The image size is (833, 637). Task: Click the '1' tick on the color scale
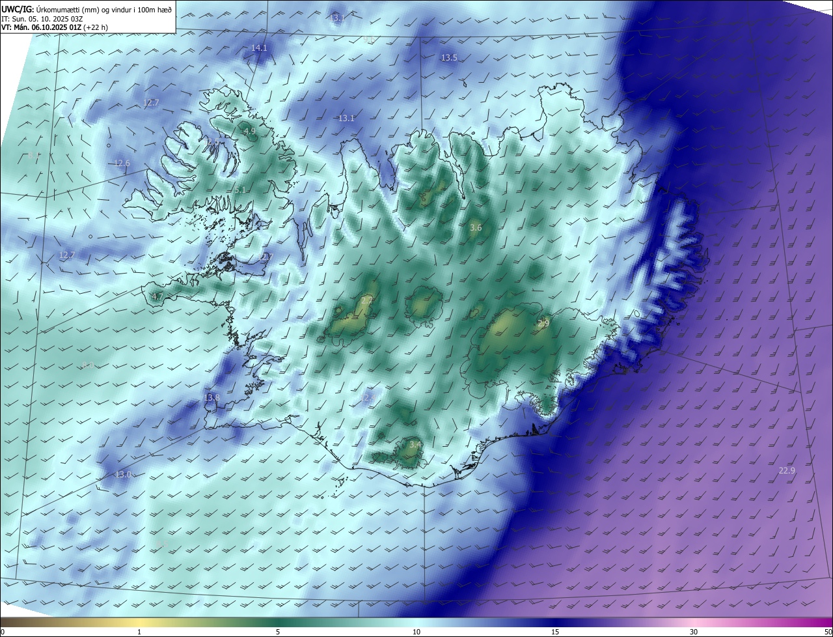point(139,632)
